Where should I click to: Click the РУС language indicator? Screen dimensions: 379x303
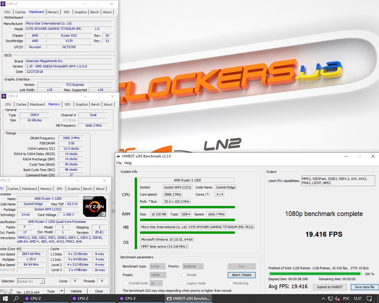click(x=346, y=299)
